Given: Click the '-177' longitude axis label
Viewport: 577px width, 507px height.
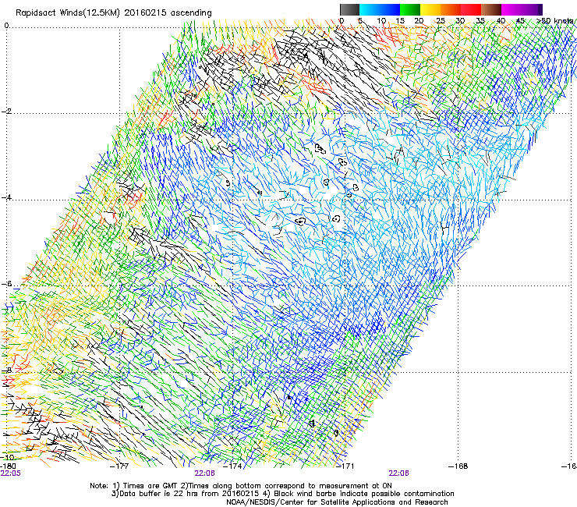Looking at the screenshot, I should point(120,466).
